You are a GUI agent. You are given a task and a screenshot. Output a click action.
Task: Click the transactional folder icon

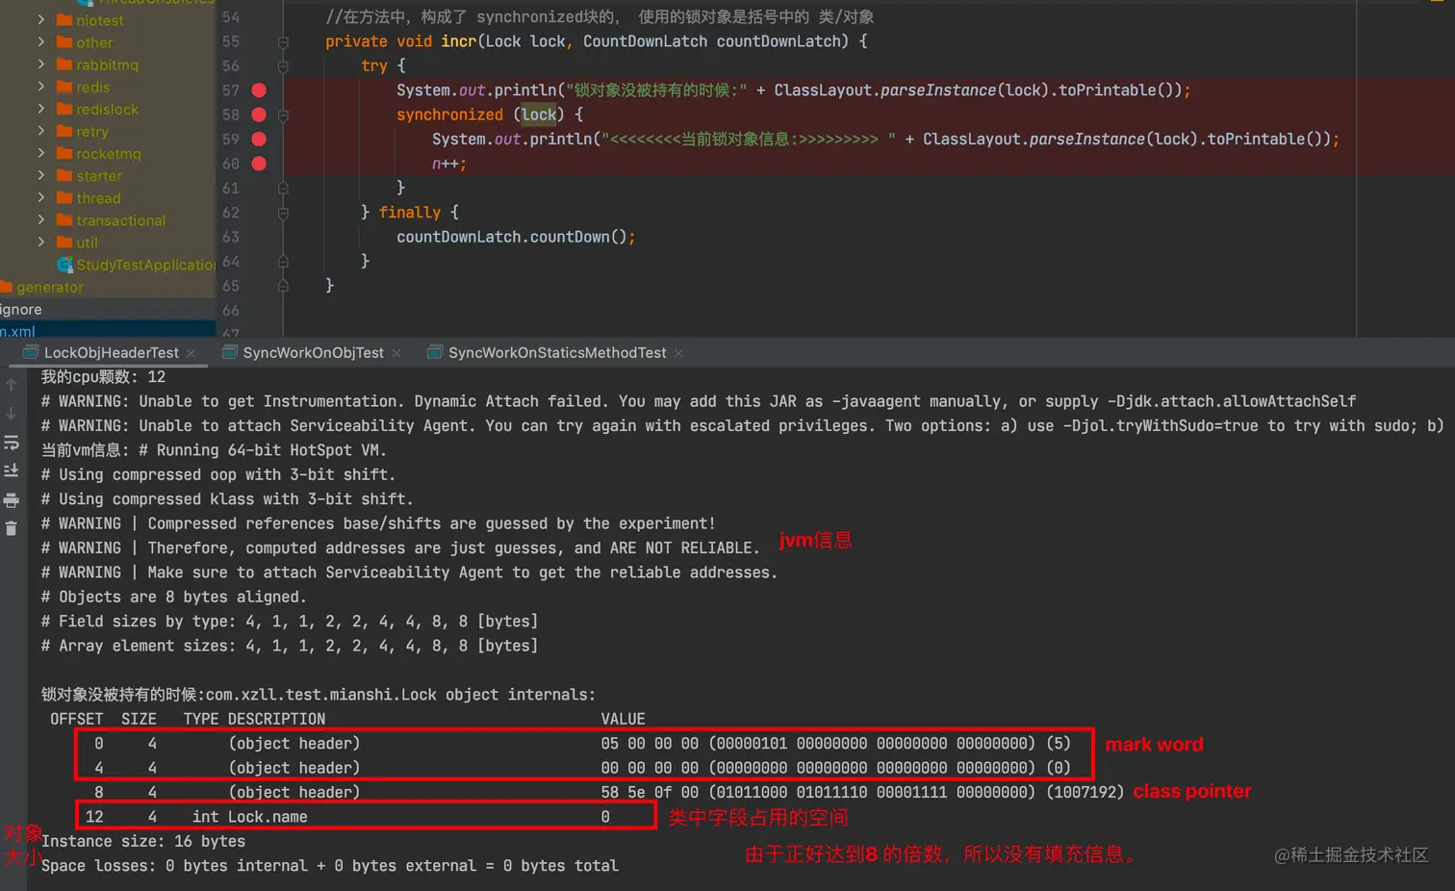[x=64, y=219]
